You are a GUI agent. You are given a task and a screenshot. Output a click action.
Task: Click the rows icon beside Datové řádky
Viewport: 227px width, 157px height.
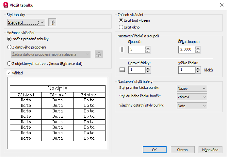click(x=122, y=70)
